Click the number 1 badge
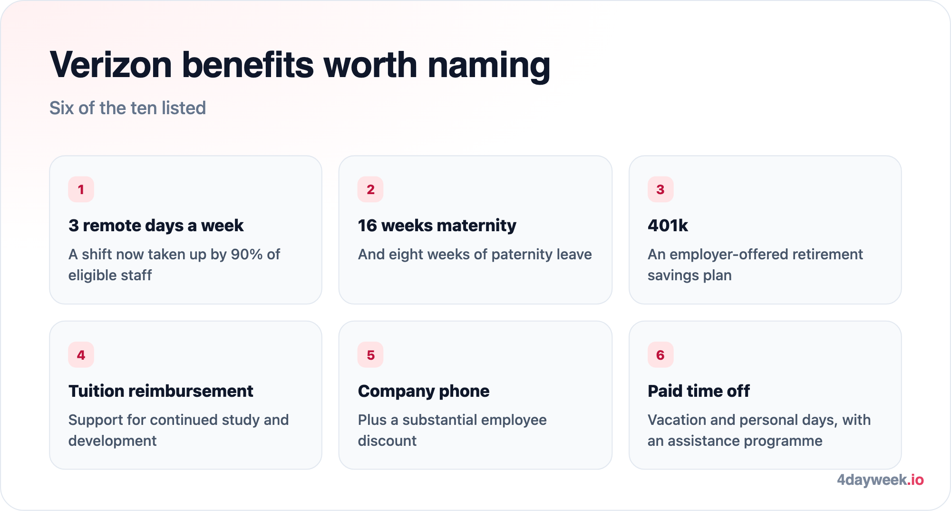 81,189
